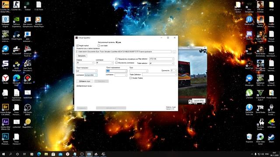Open Windows Start menu
The height and width of the screenshot is (157, 280).
(3, 154)
